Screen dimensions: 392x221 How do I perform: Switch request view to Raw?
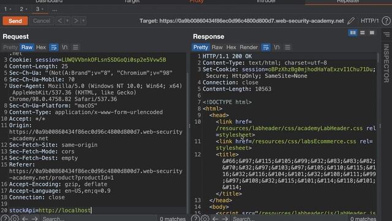27,47
